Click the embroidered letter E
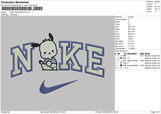161x114 pixels. [x=95, y=60]
